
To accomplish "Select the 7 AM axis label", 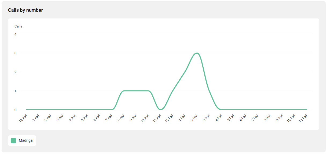I will click(x=109, y=118).
